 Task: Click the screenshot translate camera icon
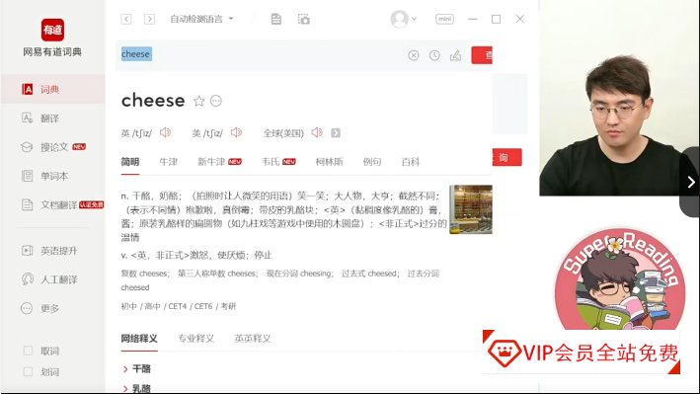(x=303, y=19)
